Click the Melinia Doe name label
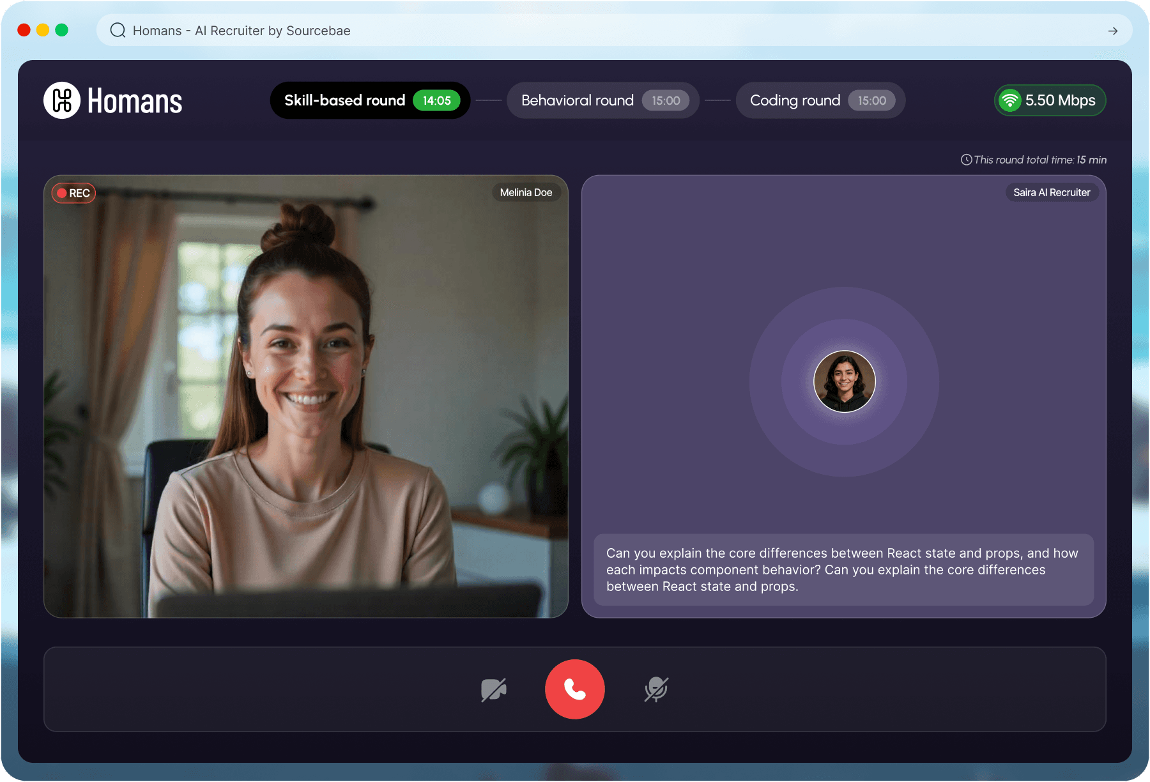1150x782 pixels. click(x=526, y=192)
